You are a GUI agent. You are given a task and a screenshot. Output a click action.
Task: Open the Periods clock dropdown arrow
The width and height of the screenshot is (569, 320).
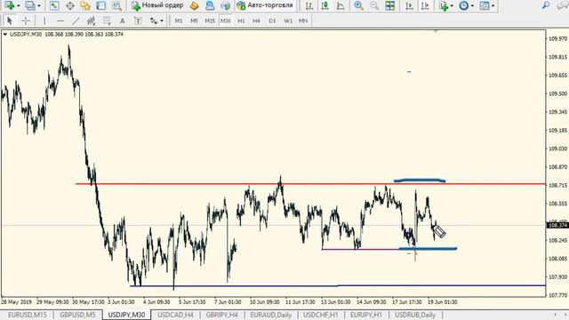(472, 6)
